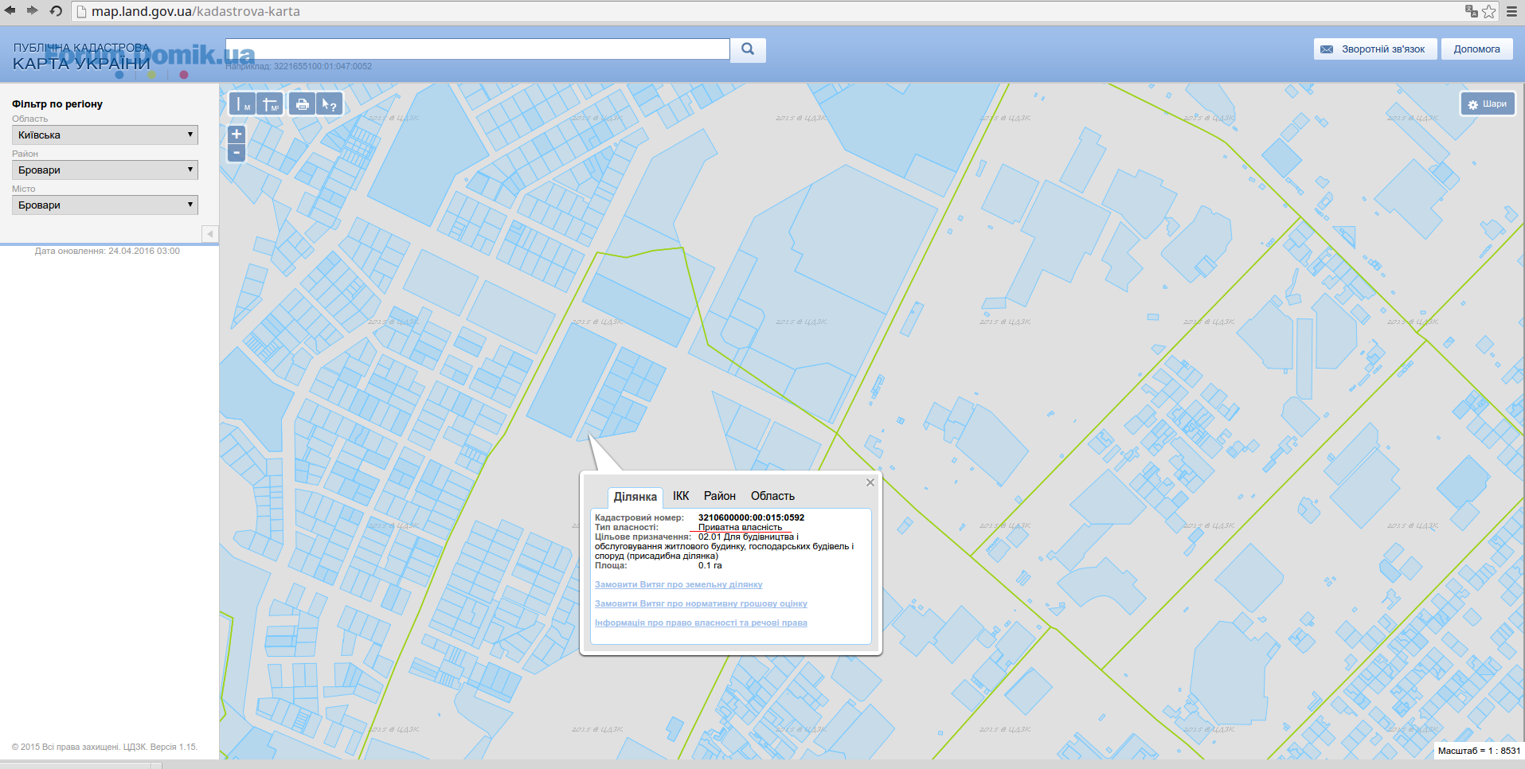Open the browser hamburger menu
The width and height of the screenshot is (1525, 769).
coord(1511,11)
